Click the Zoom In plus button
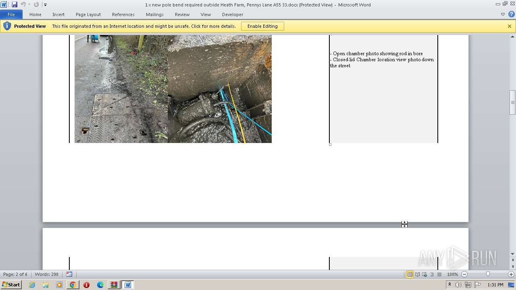 coord(511,274)
